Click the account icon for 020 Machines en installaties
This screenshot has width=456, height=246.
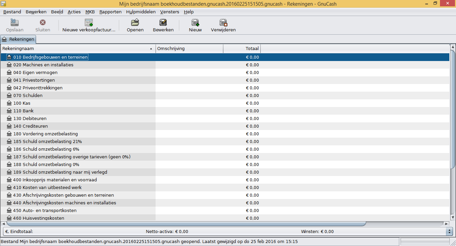click(x=9, y=65)
